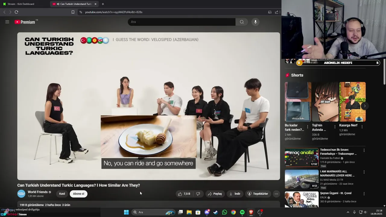Open Spotify from the taskbar
386x217 pixels.
pyautogui.click(x=242, y=212)
